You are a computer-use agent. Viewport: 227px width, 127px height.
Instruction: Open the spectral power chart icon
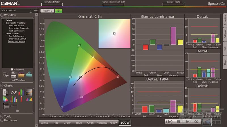pyautogui.click(x=29, y=99)
